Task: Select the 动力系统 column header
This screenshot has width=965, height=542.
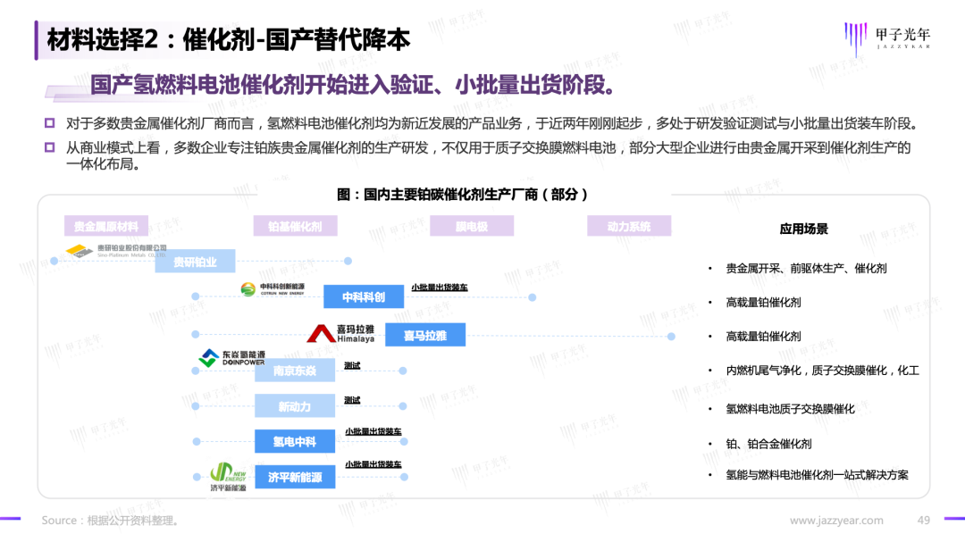Action: [x=629, y=227]
